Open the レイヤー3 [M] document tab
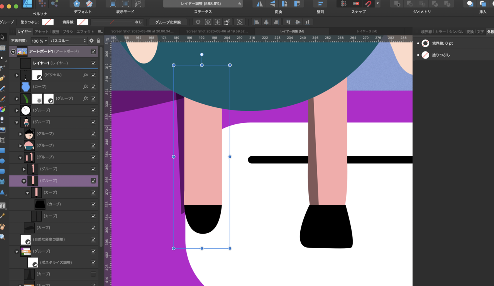Image resolution: width=494 pixels, height=286 pixels. (367, 31)
